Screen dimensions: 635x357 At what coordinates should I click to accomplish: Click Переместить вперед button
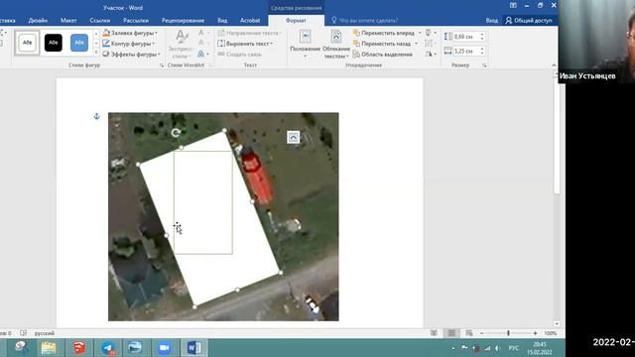[x=384, y=33]
